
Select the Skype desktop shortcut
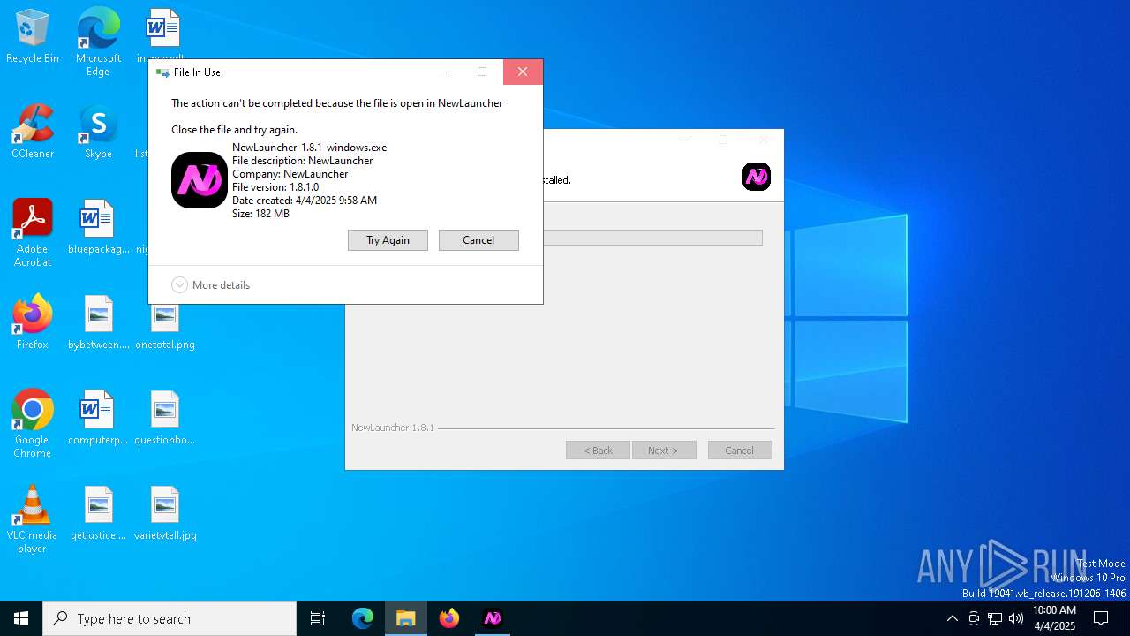tap(98, 132)
